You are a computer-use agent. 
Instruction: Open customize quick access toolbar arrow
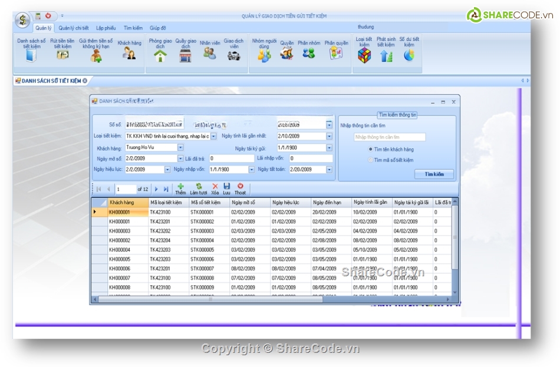62,16
